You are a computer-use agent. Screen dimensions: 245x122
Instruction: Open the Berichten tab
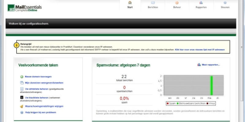(x=153, y=7)
